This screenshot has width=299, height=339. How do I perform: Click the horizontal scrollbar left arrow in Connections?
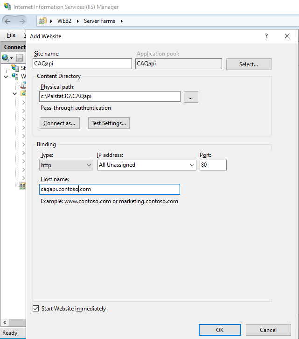(5, 322)
